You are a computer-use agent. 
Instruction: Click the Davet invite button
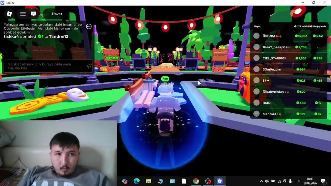(57, 14)
